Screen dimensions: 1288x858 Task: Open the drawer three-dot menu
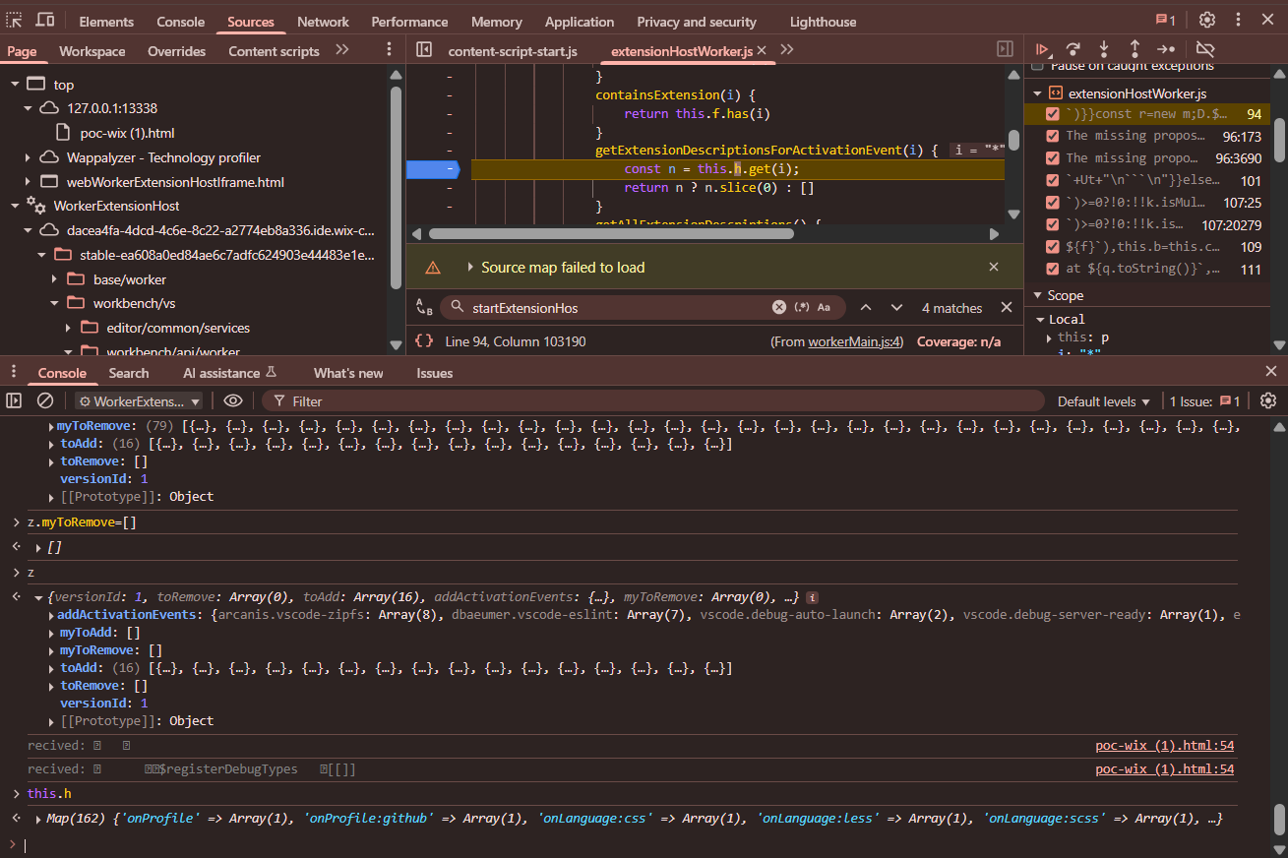(14, 372)
